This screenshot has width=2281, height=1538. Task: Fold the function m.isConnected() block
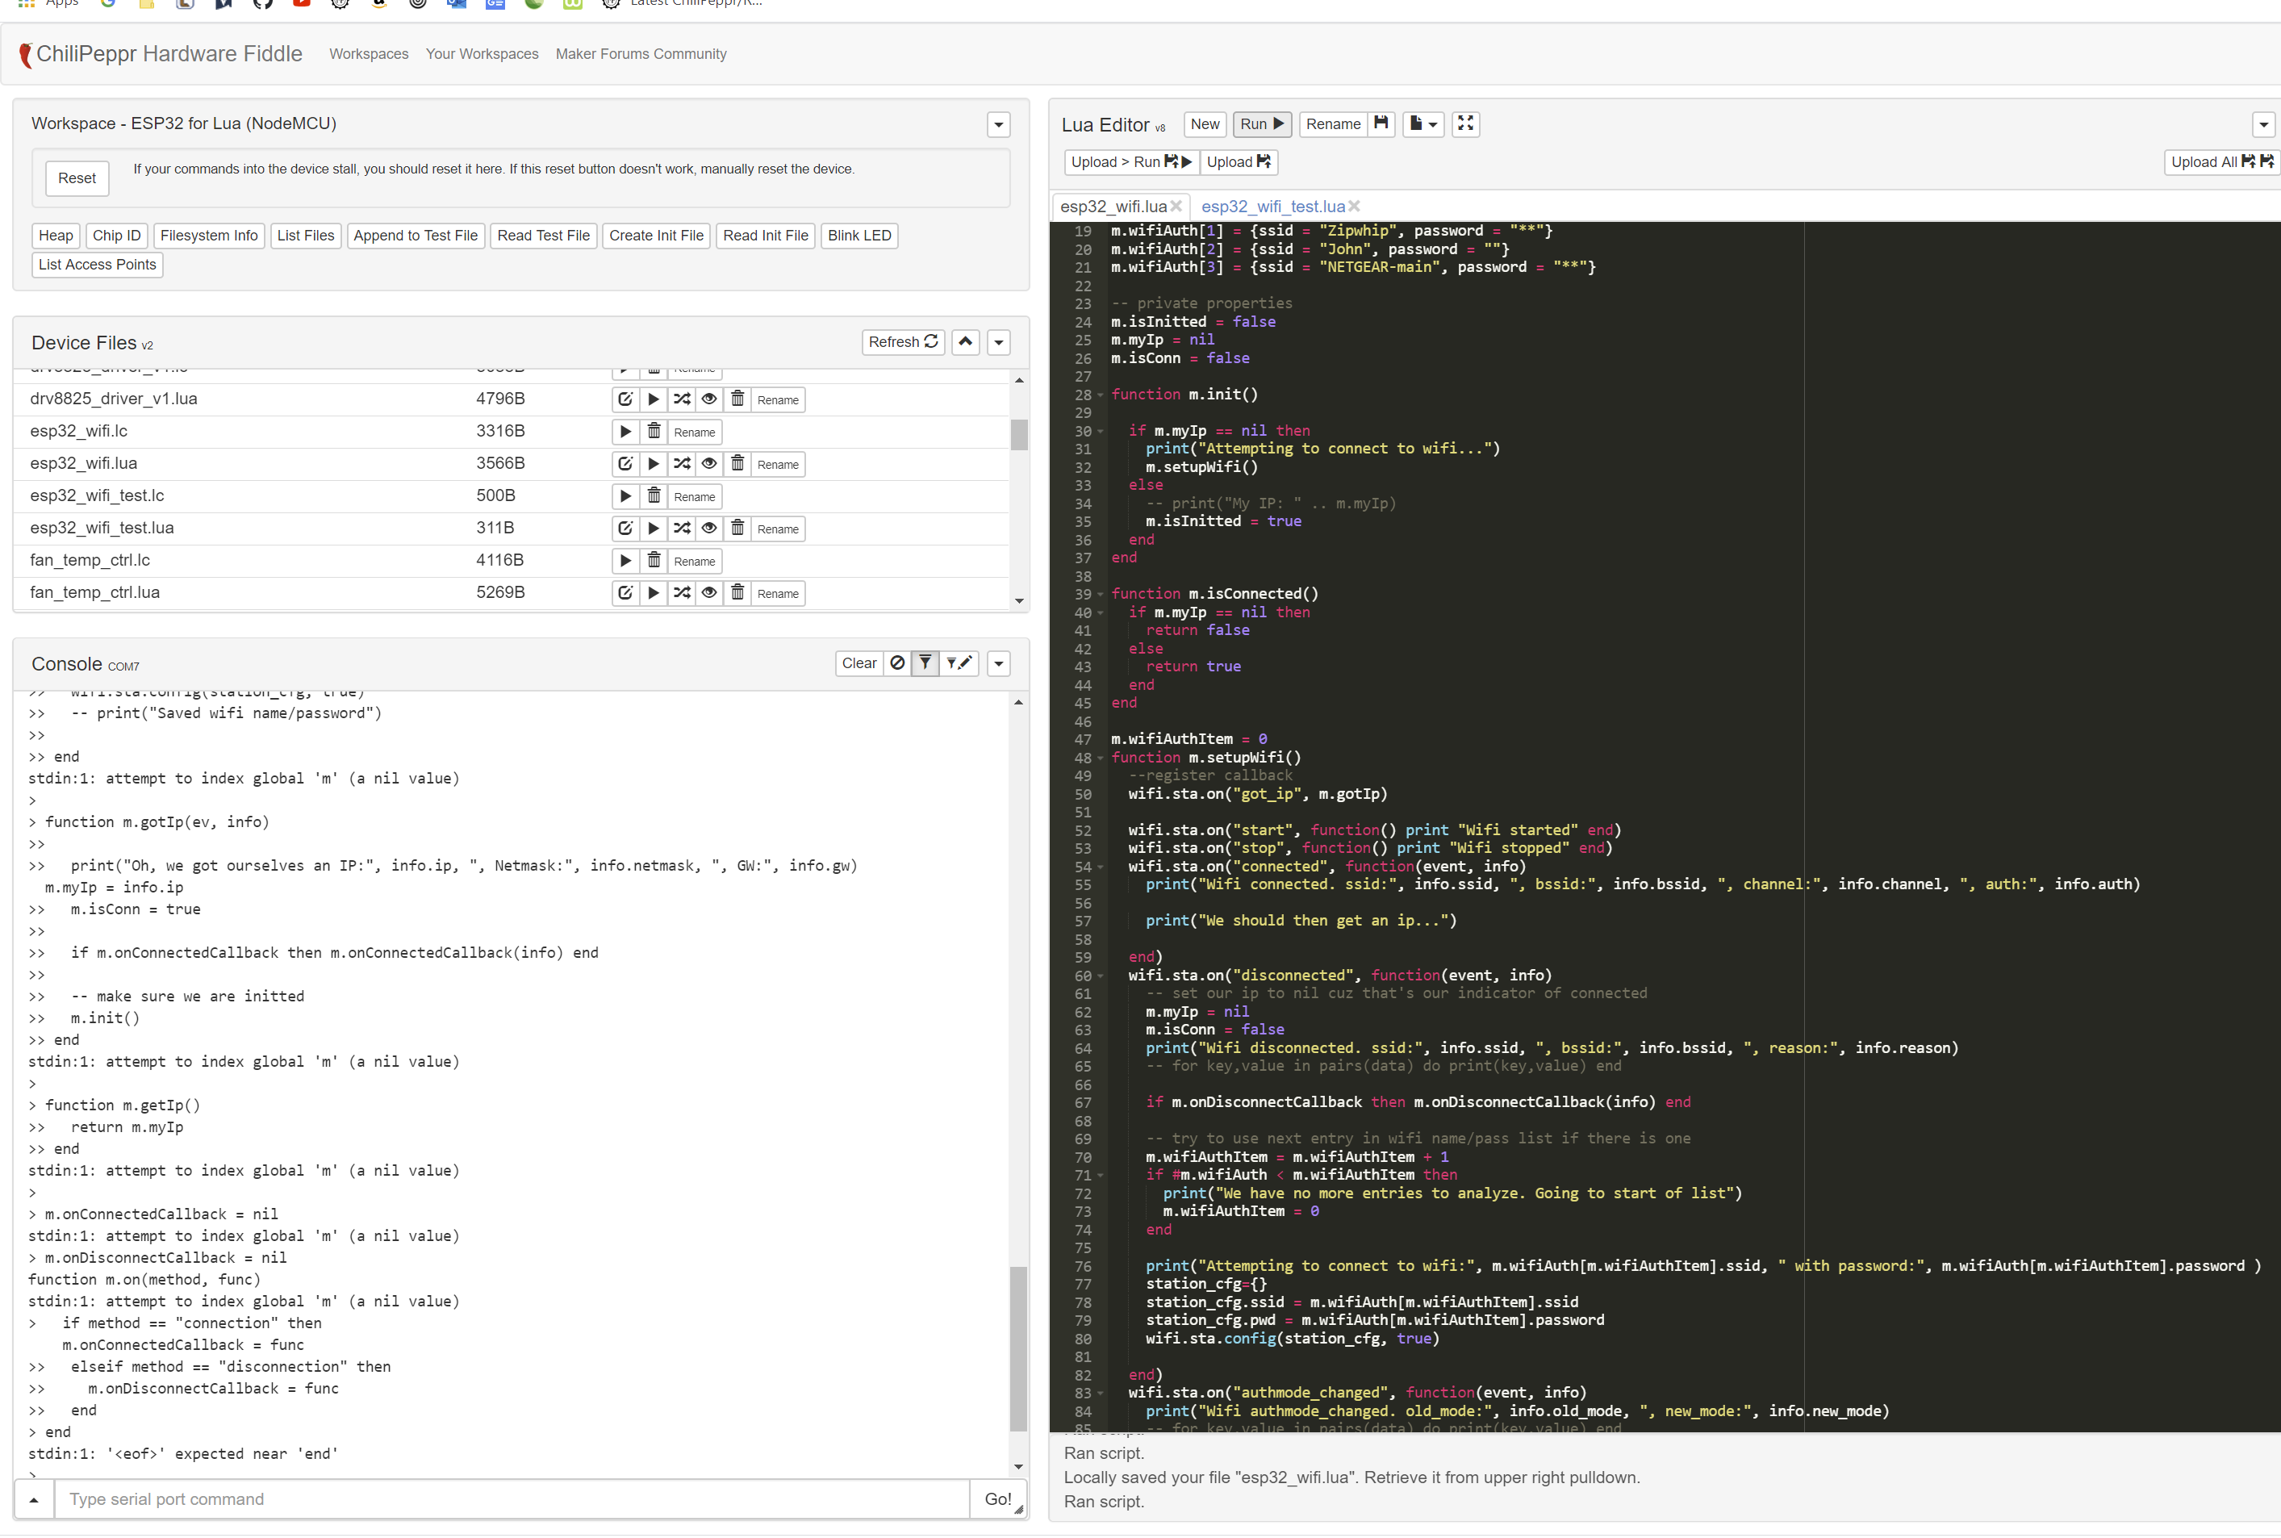pyautogui.click(x=1101, y=595)
